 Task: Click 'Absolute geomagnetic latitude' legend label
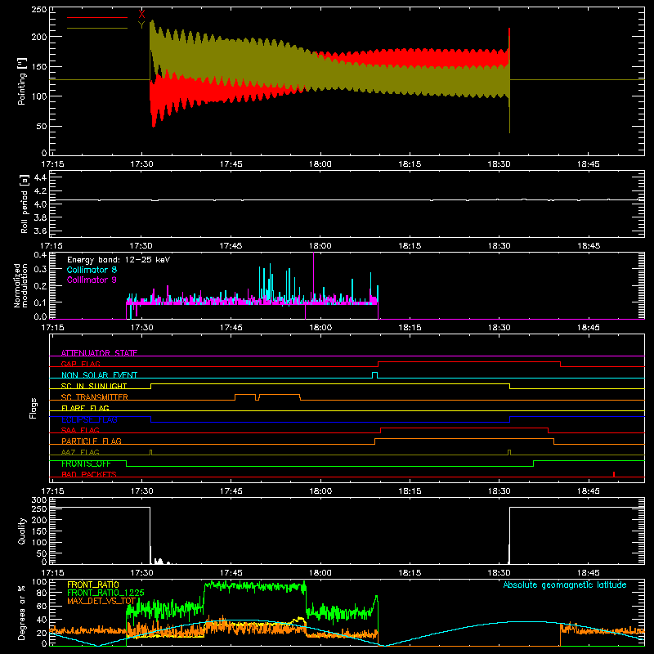click(565, 585)
